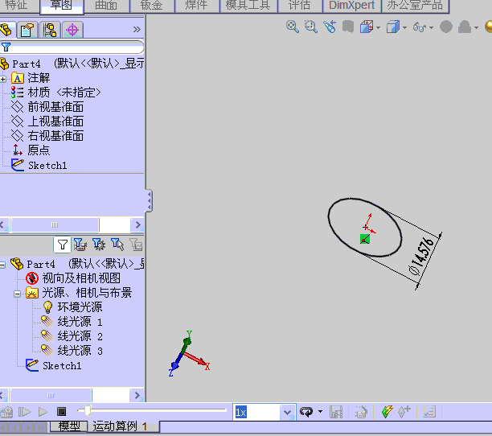The width and height of the screenshot is (492, 436).
Task: Open the 1x playback speed dropdown
Action: (x=288, y=412)
